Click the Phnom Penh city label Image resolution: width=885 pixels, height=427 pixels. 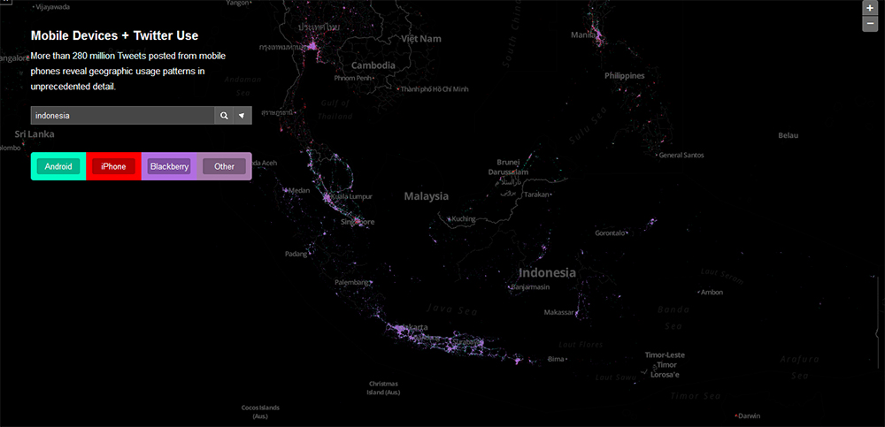(x=353, y=79)
